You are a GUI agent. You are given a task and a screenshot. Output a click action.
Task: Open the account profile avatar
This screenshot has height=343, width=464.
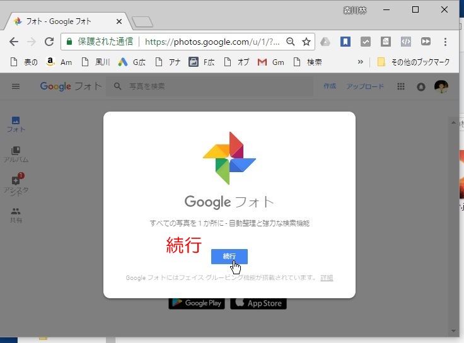pos(441,86)
